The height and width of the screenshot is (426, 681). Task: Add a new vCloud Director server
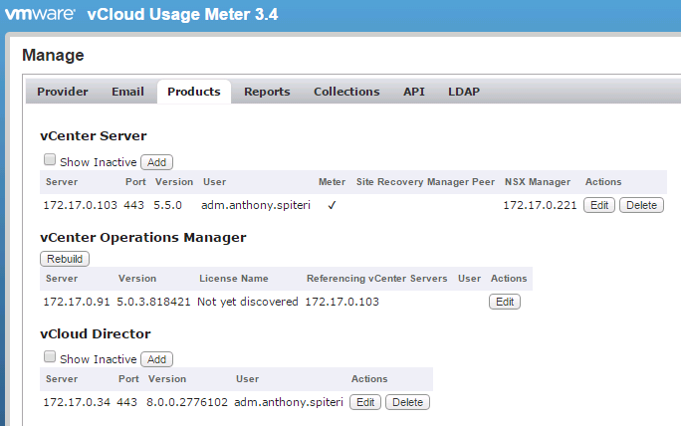[156, 359]
